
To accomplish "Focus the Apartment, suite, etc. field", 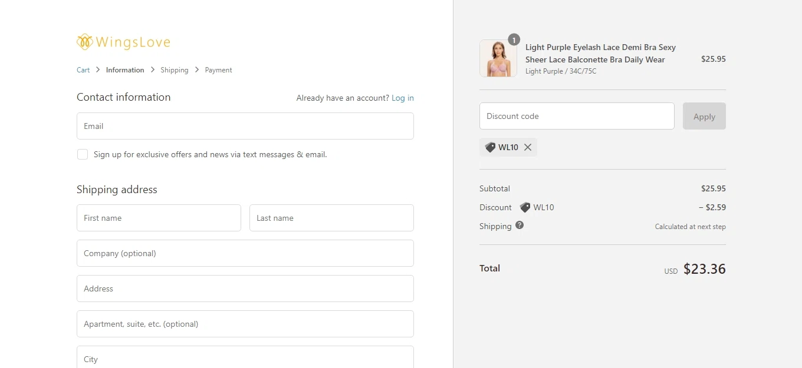I will 245,324.
